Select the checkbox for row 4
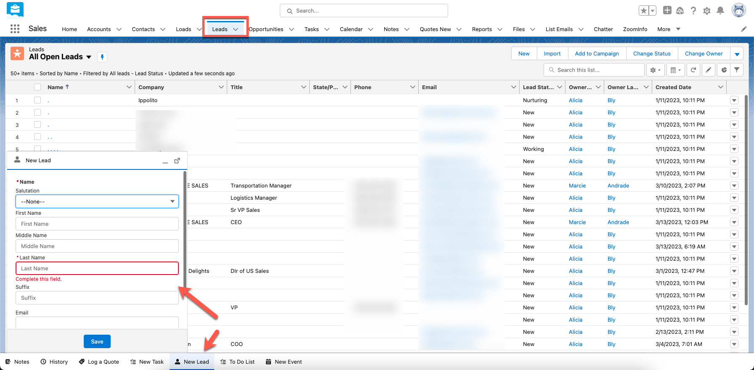Image resolution: width=754 pixels, height=370 pixels. (37, 137)
